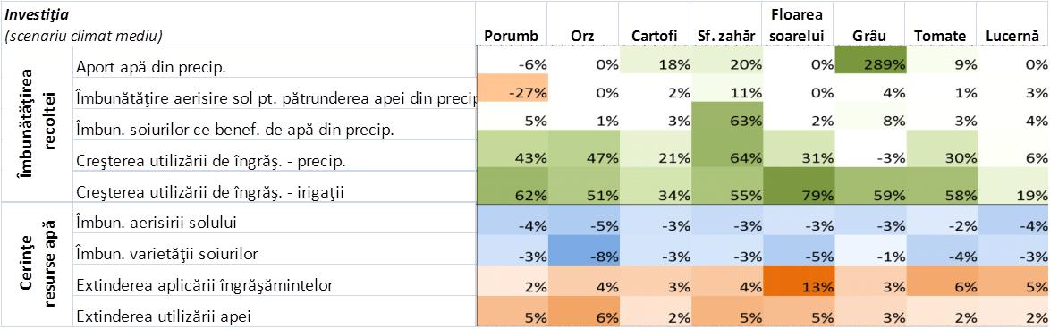Click the Floarea soarelui column header
1050x329 pixels.
point(799,25)
